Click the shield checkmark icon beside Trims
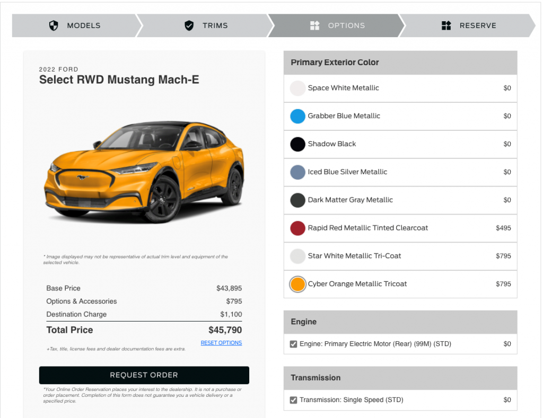The height and width of the screenshot is (418, 543). point(189,25)
